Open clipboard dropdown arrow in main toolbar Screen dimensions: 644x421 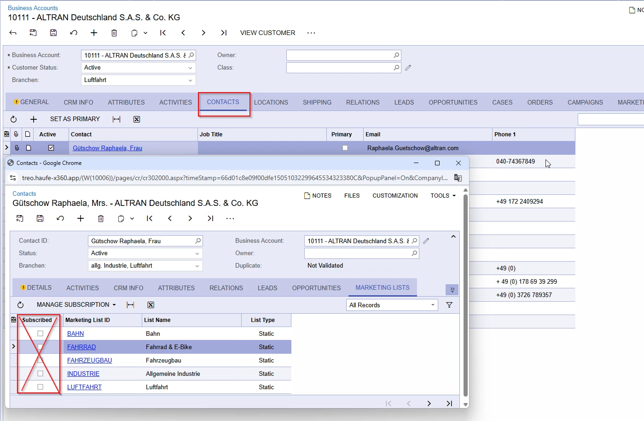(145, 33)
